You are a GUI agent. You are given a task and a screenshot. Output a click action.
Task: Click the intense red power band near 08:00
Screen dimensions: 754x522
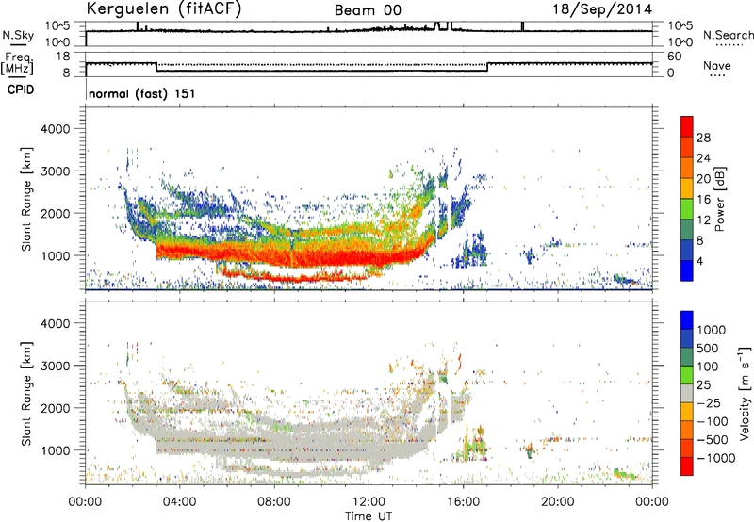(x=274, y=254)
